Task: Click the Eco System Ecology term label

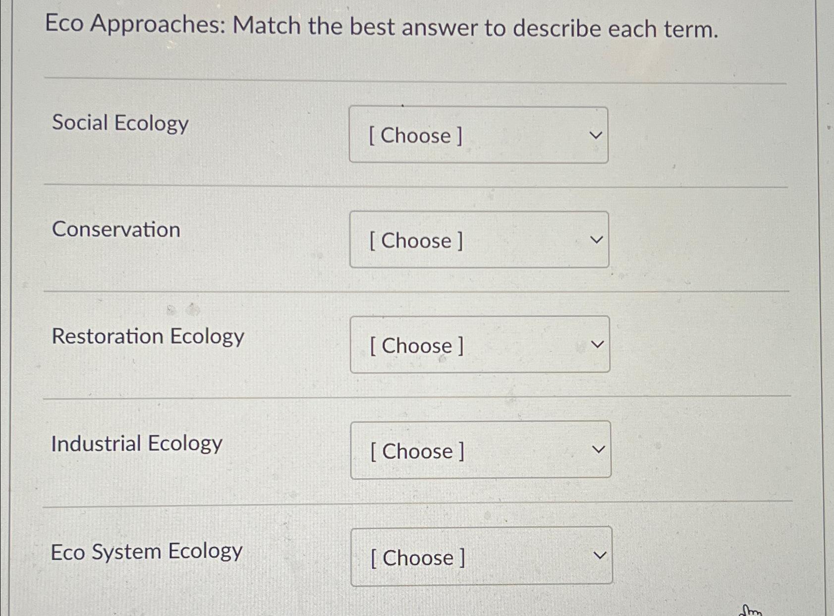Action: pyautogui.click(x=146, y=551)
